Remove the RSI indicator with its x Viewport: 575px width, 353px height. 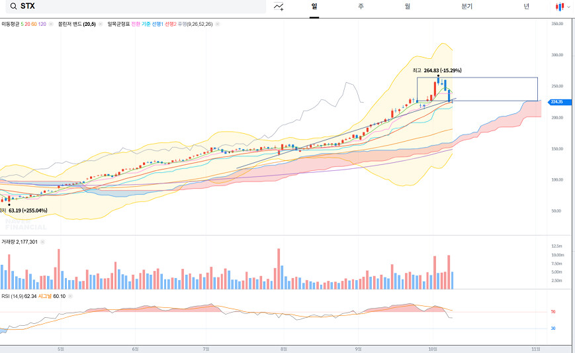[x=70, y=296]
